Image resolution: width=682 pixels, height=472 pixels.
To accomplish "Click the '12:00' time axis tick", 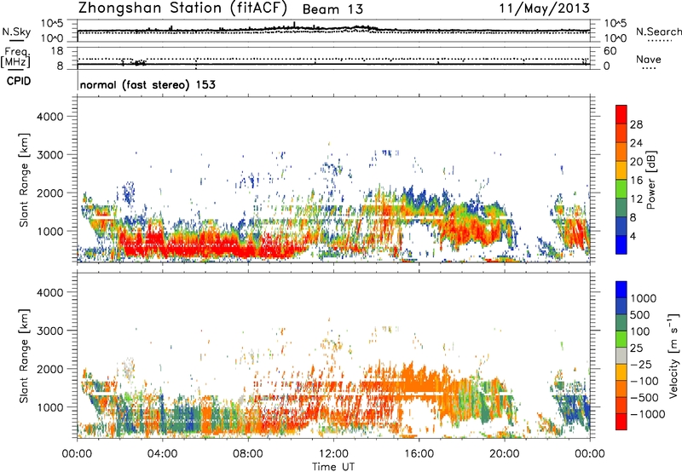I will pyautogui.click(x=333, y=454).
